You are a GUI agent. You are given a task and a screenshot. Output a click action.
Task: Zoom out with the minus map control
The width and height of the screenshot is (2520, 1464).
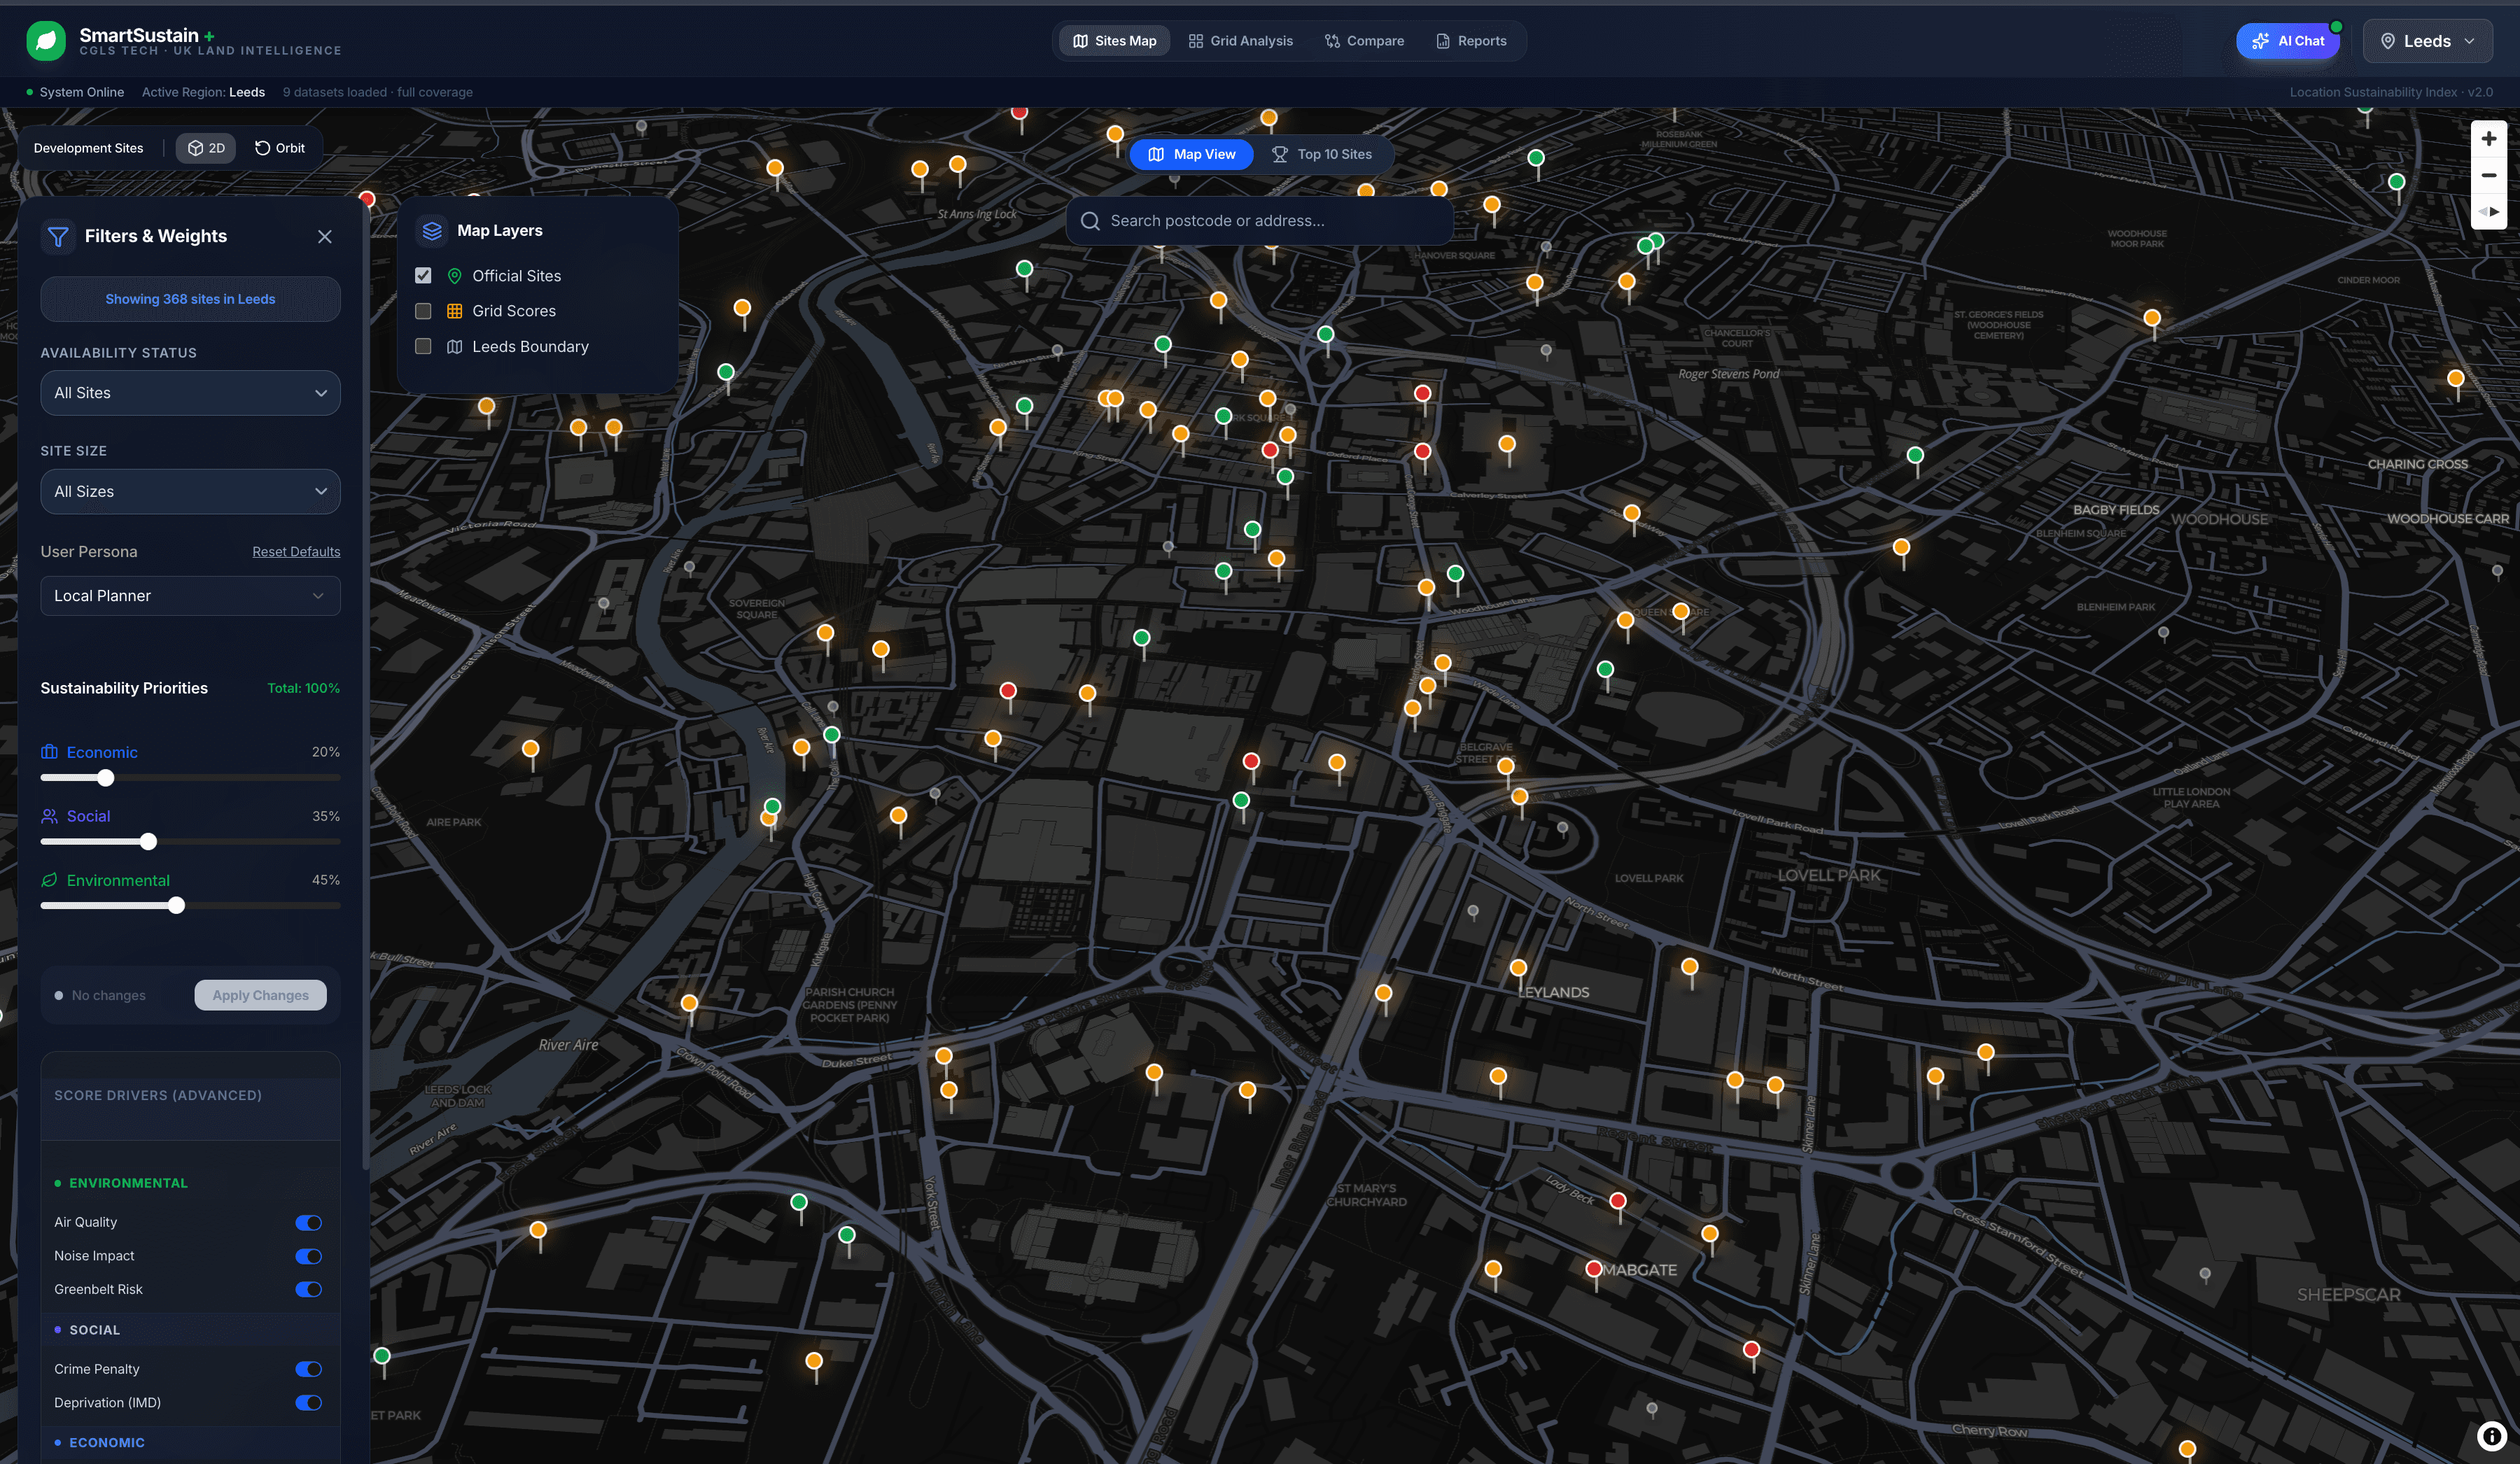[2488, 175]
